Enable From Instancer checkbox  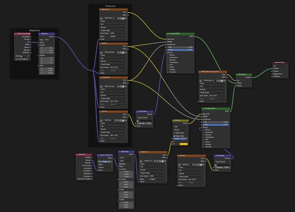point(16,59)
